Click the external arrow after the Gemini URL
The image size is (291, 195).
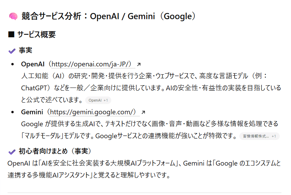(143, 112)
